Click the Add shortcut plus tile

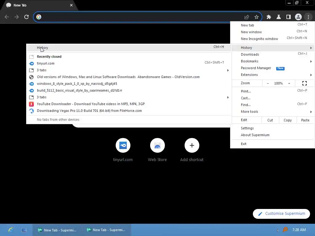(192, 145)
